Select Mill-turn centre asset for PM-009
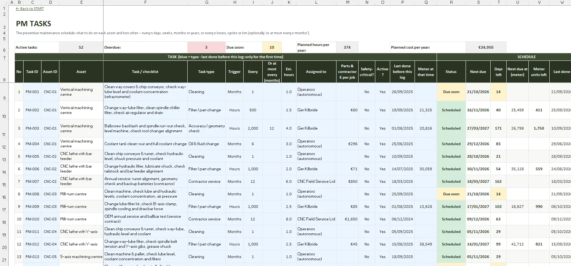The height and width of the screenshot is (266, 571). point(81,207)
